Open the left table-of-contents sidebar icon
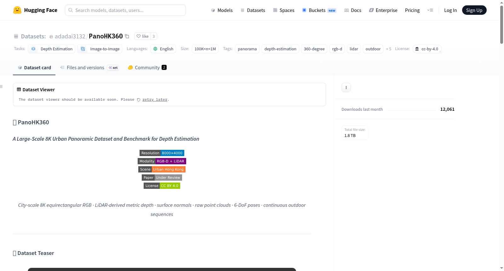The width and height of the screenshot is (504, 271). click(x=2, y=87)
